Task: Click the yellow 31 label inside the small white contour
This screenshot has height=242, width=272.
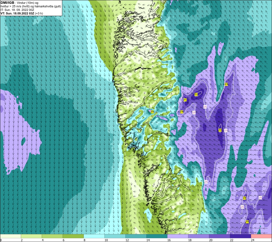Action: click(x=196, y=94)
